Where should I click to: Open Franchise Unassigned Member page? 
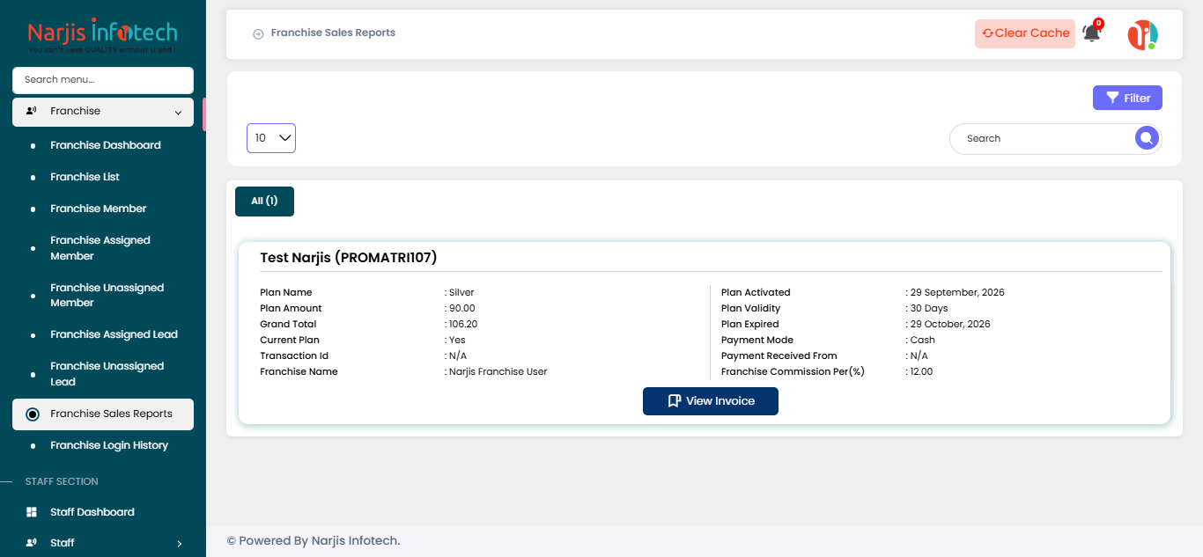[x=107, y=295]
